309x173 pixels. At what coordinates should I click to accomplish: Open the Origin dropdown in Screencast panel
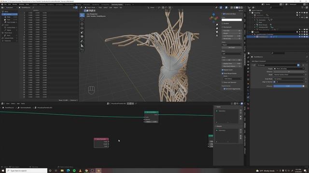[232, 45]
